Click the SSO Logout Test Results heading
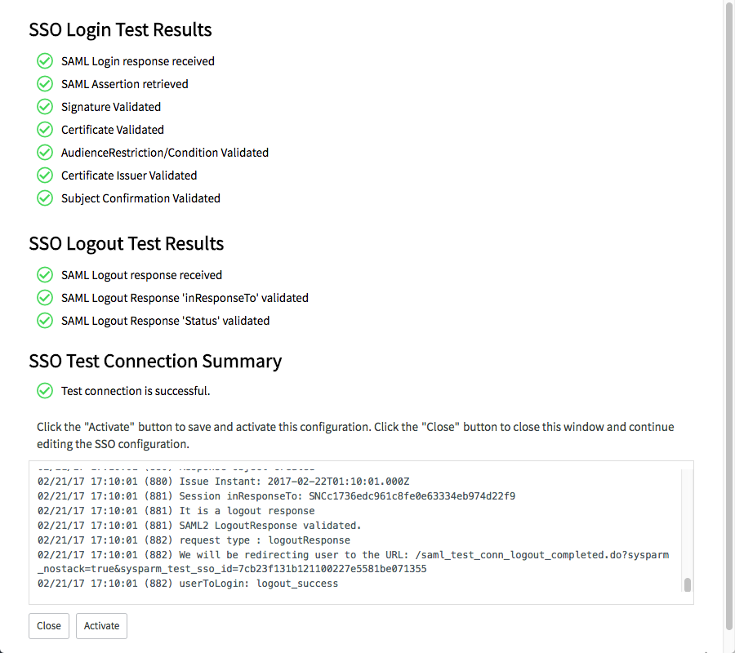The image size is (735, 653). (127, 243)
